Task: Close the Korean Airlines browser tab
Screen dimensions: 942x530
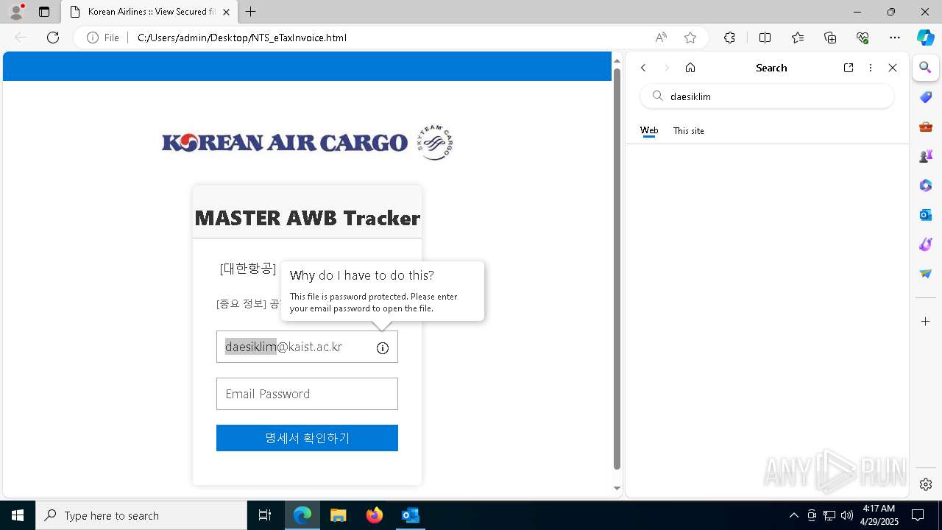Action: 226,12
